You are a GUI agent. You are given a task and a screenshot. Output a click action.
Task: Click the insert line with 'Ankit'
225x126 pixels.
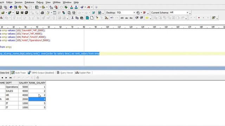pyautogui.click(x=25, y=40)
